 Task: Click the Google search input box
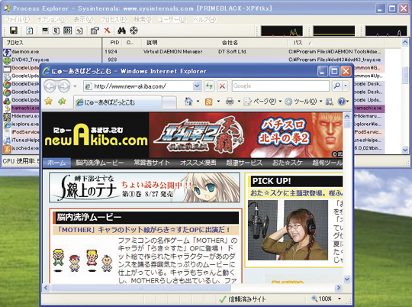pos(281,86)
